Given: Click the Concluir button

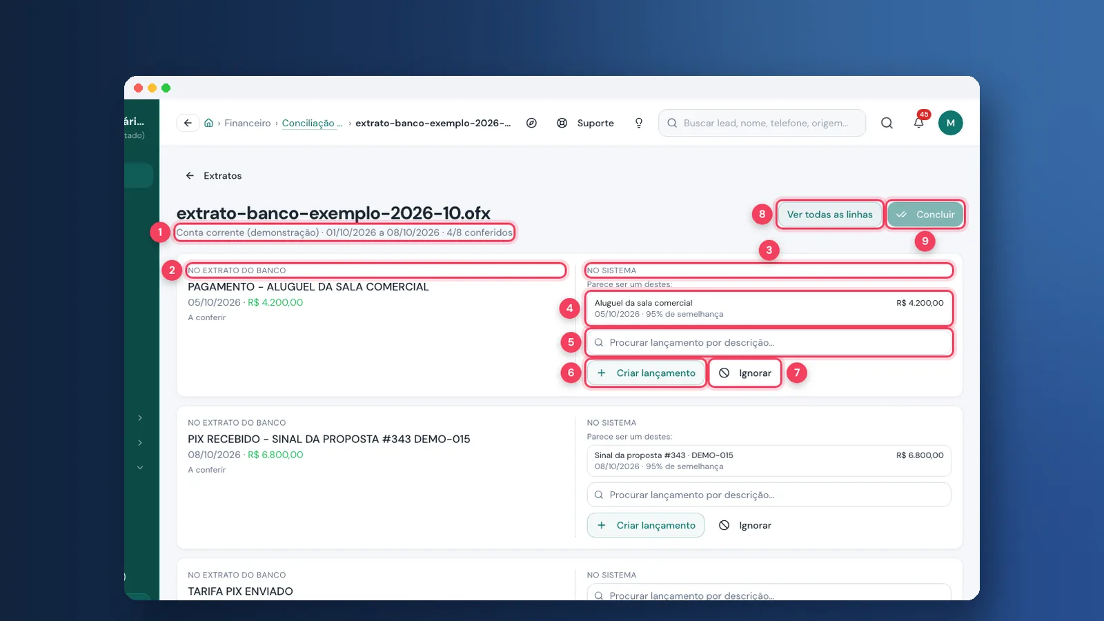Looking at the screenshot, I should click(925, 215).
